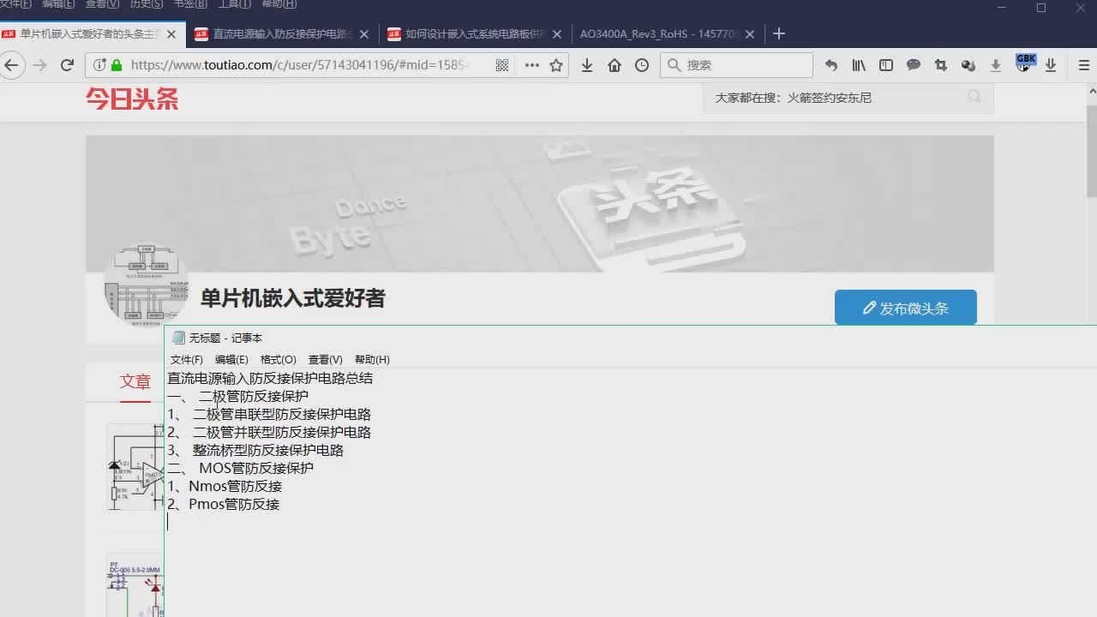This screenshot has height=617, width=1097.
Task: Click line Nmos管防反接 in Notepad
Action: click(x=225, y=486)
